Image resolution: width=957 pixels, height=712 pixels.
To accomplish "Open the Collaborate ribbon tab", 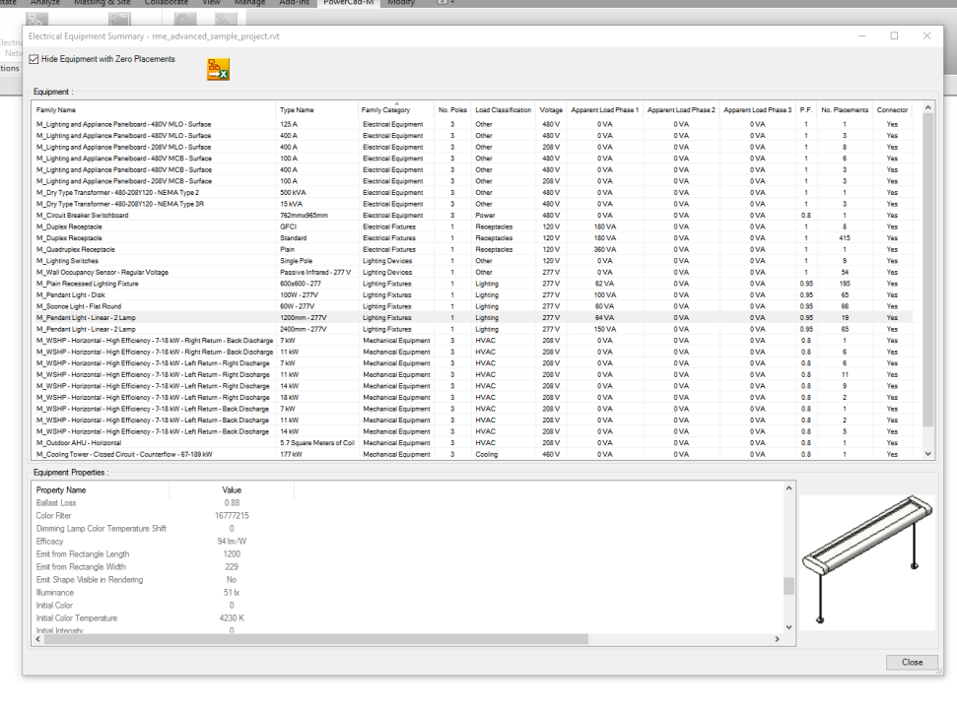I will (166, 2).
